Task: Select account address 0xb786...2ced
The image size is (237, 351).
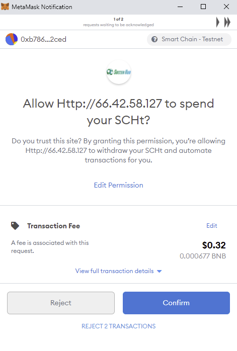Action: [43, 39]
